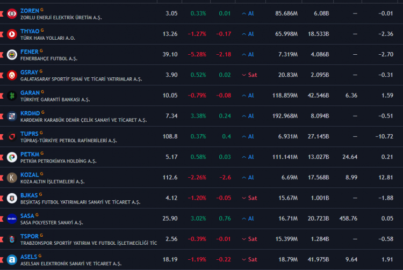This screenshot has width=403, height=270.
Task: Click company name SASA POLYESTER SANAYİ A.Ş.
Action: click(52, 223)
